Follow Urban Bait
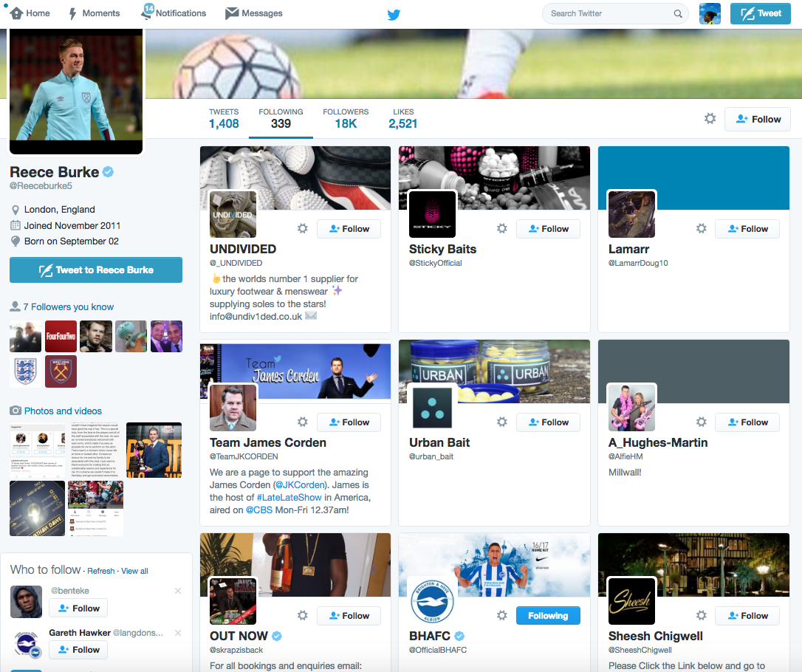Screen dimensions: 802x672 point(548,422)
